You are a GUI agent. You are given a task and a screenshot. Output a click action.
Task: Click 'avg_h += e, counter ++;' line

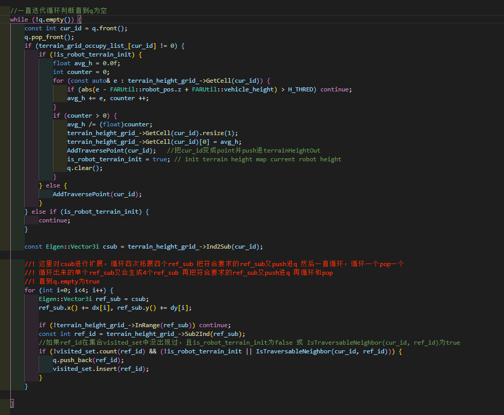(108, 98)
